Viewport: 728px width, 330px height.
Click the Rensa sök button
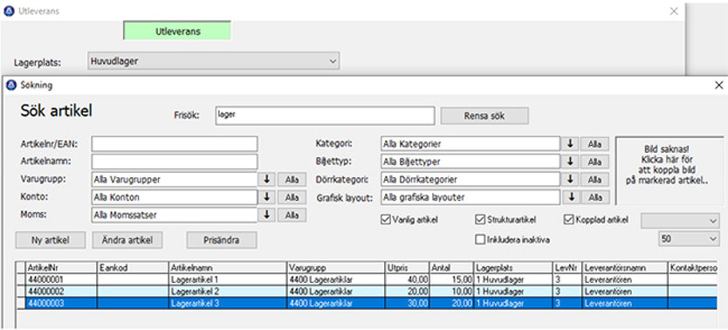click(x=484, y=116)
